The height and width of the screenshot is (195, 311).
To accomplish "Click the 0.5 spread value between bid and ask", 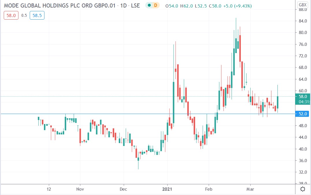I will click(x=24, y=15).
